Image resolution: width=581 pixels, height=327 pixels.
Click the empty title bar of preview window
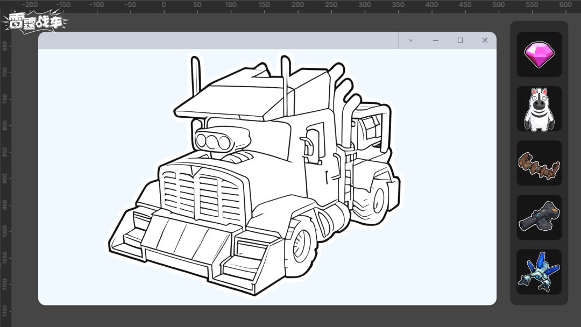pos(215,40)
